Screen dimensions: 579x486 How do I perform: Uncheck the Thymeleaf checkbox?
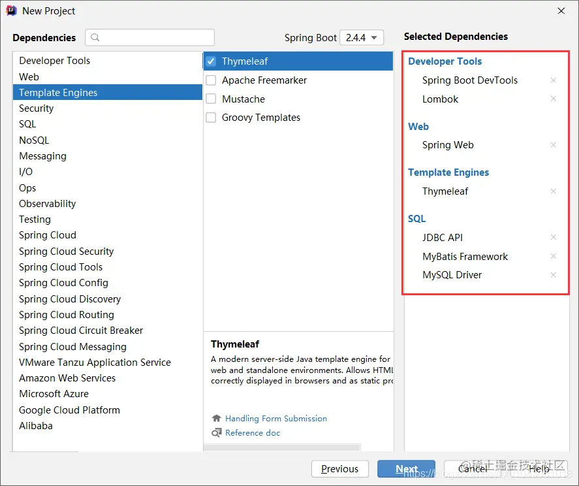211,61
